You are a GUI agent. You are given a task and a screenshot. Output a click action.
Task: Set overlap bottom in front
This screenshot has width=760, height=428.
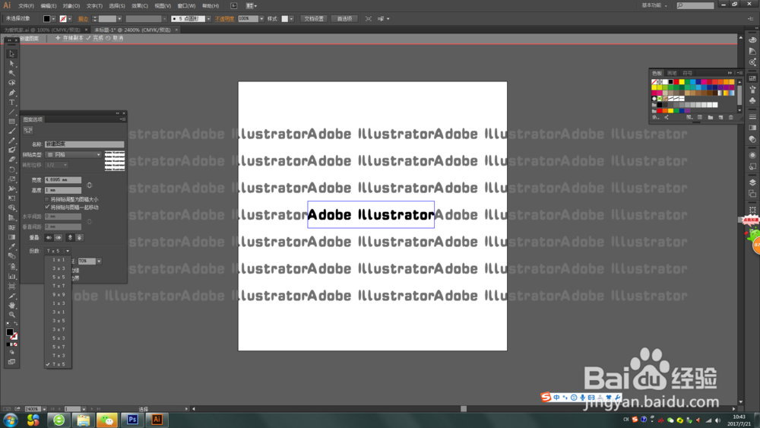[x=80, y=237]
